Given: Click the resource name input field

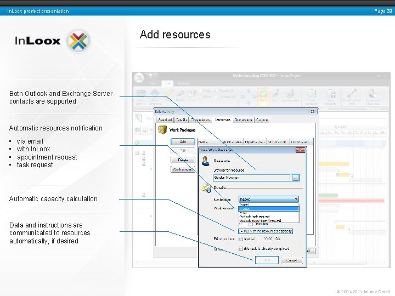Looking at the screenshot, I should coord(252,178).
